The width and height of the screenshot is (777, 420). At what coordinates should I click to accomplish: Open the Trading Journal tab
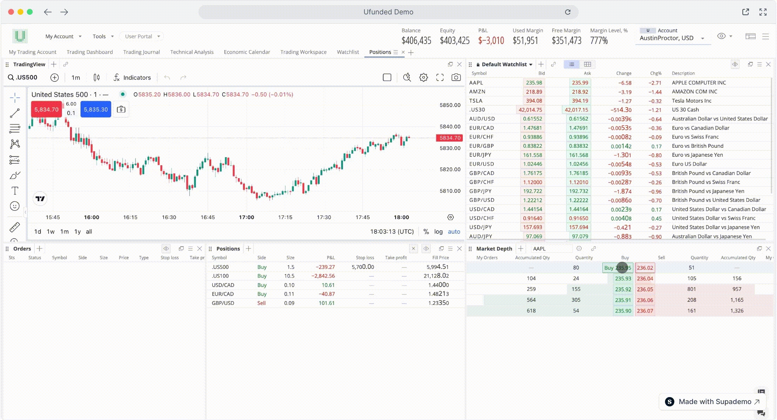pyautogui.click(x=141, y=52)
